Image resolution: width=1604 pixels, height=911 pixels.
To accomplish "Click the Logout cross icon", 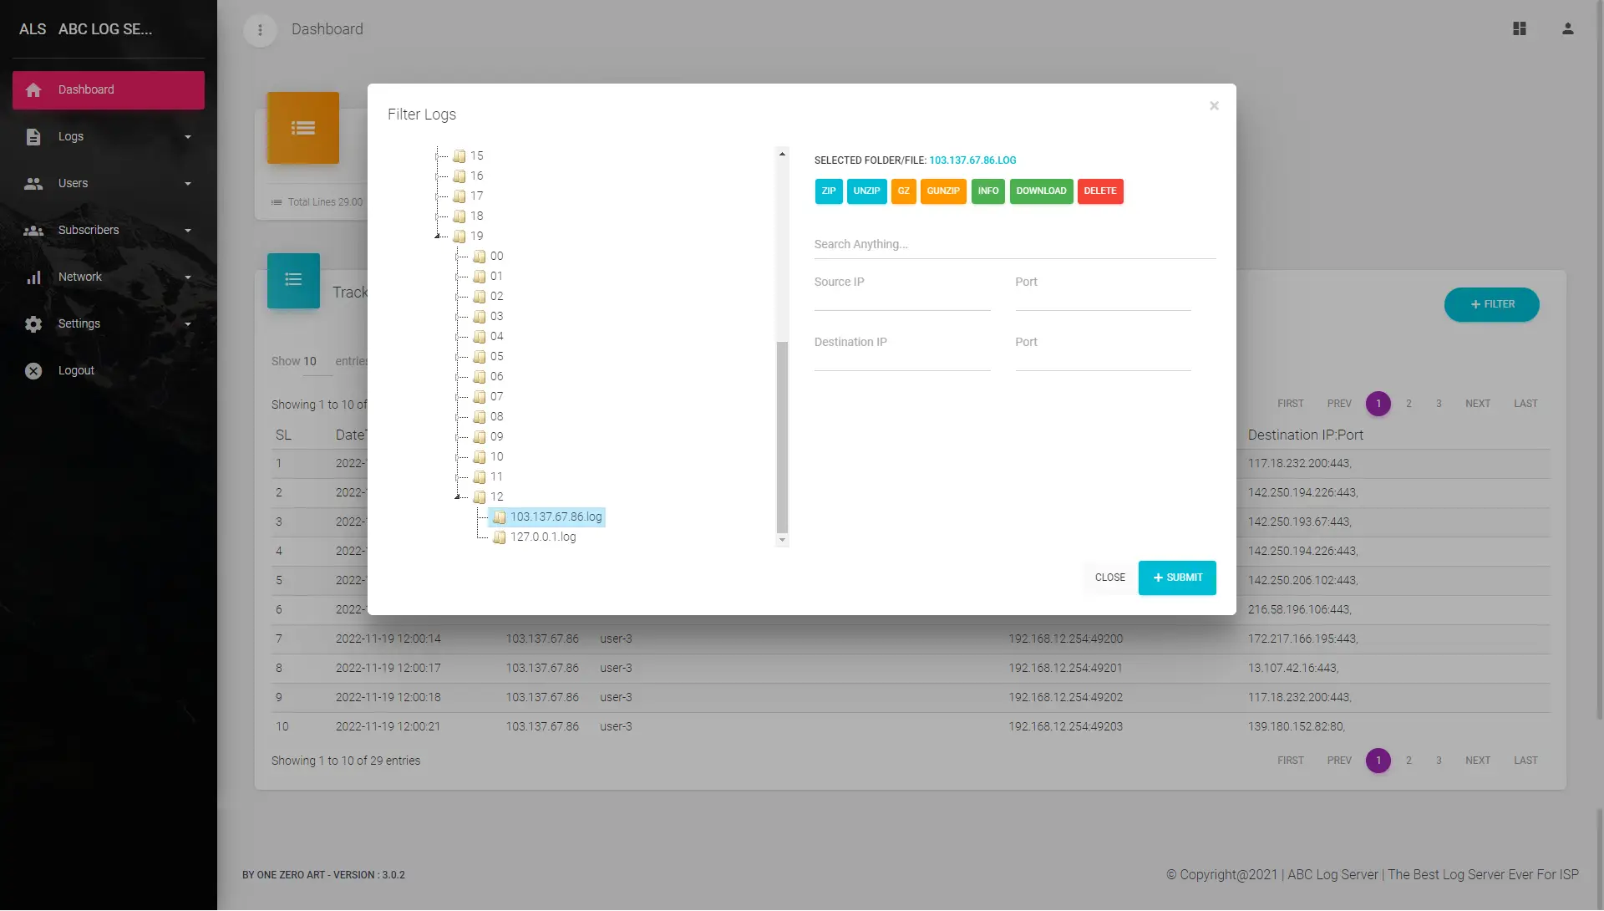I will 33,371.
